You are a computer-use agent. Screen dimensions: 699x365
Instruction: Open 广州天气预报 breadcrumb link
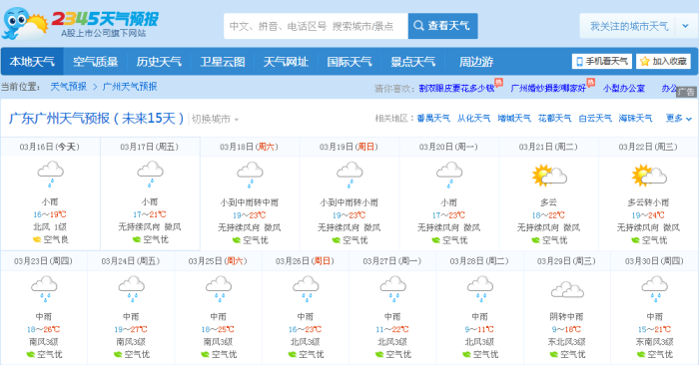click(x=130, y=87)
